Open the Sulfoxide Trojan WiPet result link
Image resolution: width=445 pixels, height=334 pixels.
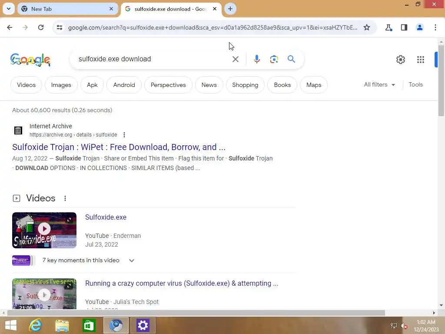(x=119, y=147)
